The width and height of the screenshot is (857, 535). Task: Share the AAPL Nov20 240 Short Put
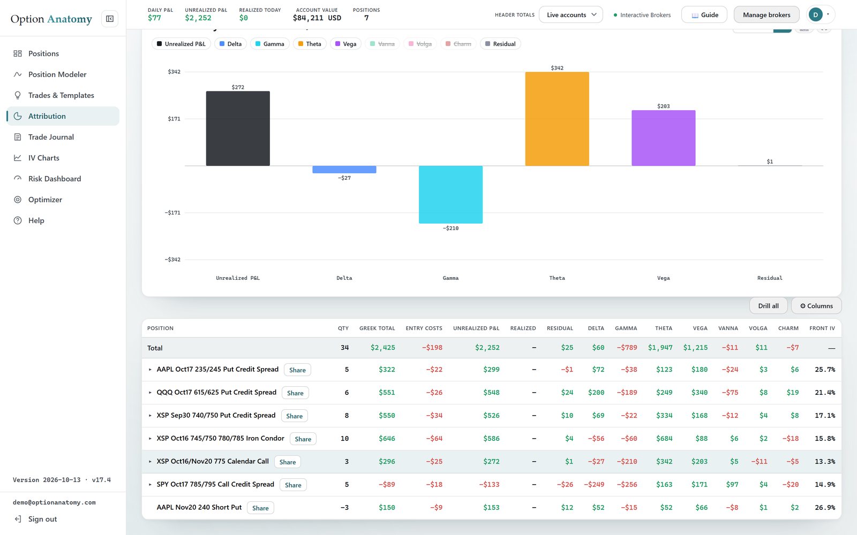pyautogui.click(x=260, y=508)
